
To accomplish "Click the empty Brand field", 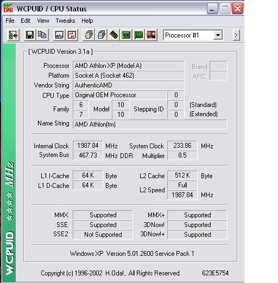I will click(x=218, y=66).
